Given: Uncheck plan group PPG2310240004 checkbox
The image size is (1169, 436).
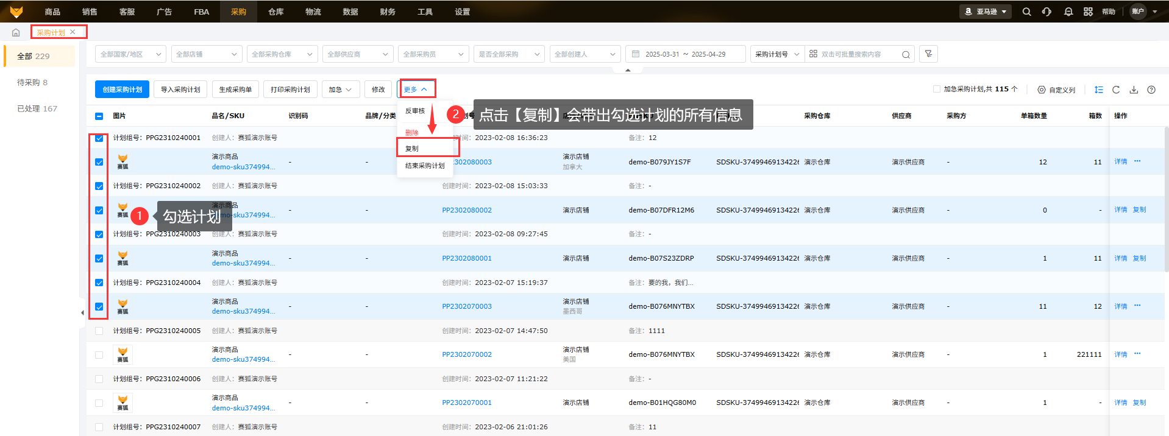Looking at the screenshot, I should click(x=99, y=283).
